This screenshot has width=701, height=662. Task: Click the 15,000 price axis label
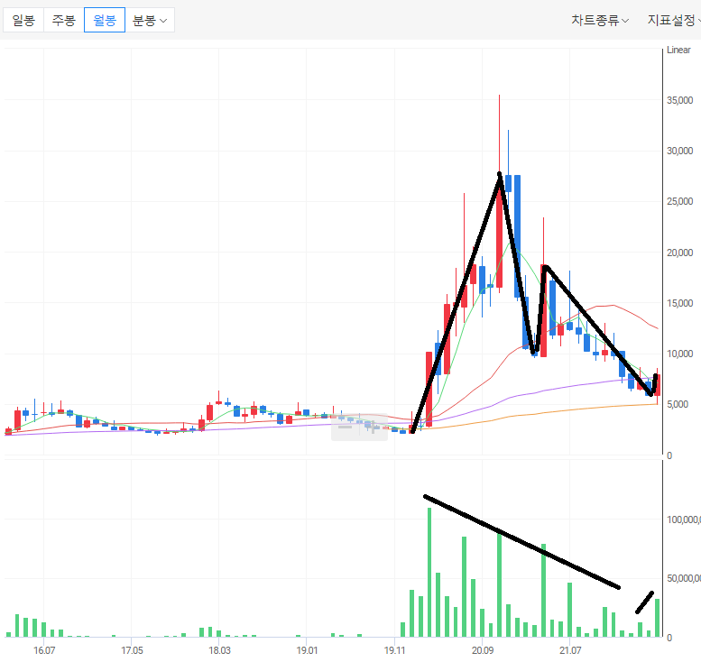679,303
